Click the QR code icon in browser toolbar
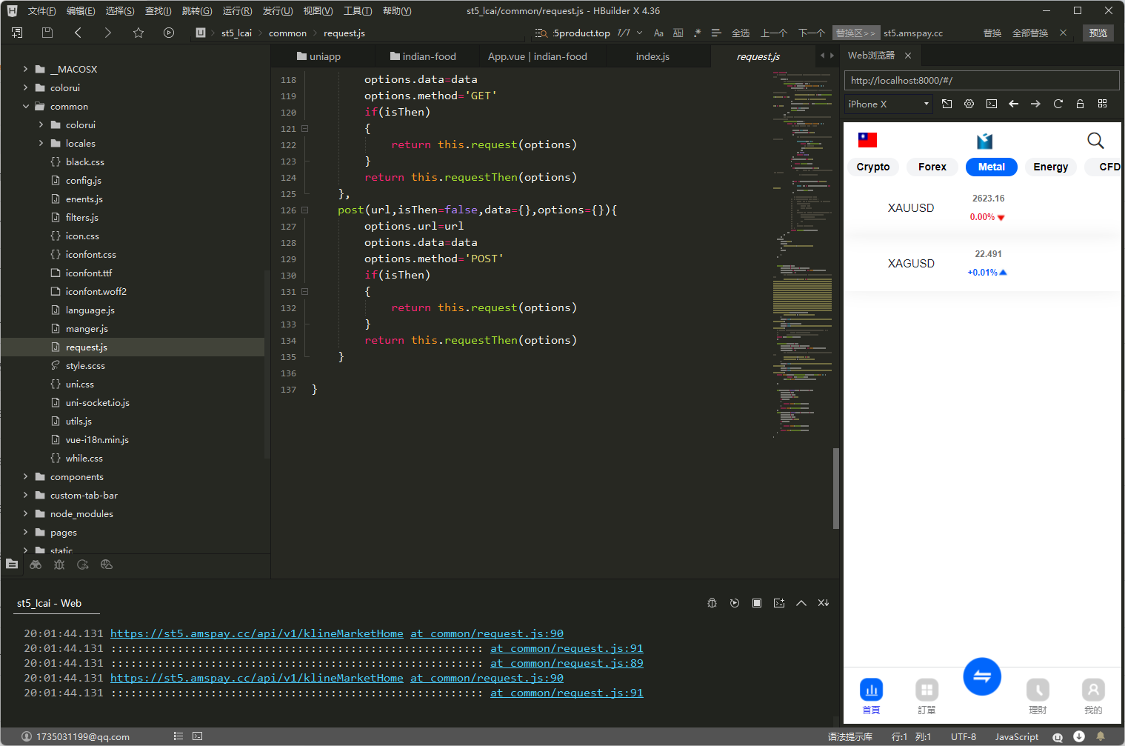The image size is (1125, 746). tap(1102, 104)
